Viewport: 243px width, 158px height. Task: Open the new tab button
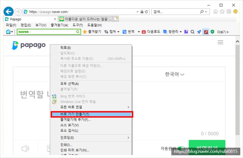point(116,19)
